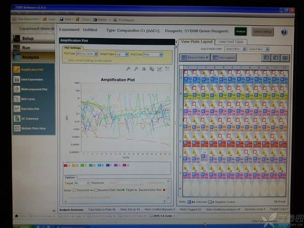The image size is (304, 228).
Task: Click the Home icon in the bottom tab bar
Action: tap(17, 216)
